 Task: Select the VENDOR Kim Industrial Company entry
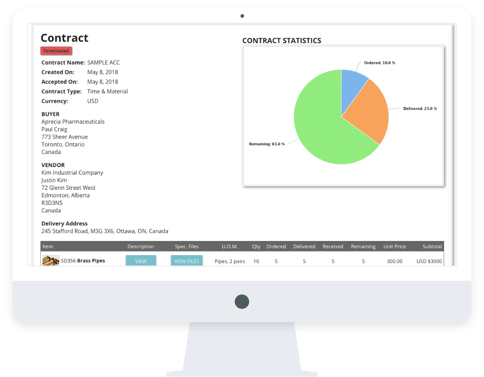(x=72, y=172)
